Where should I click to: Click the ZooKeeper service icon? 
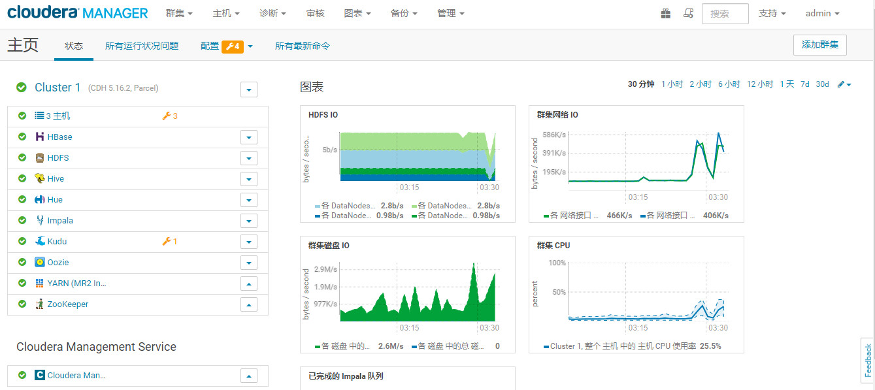[39, 304]
